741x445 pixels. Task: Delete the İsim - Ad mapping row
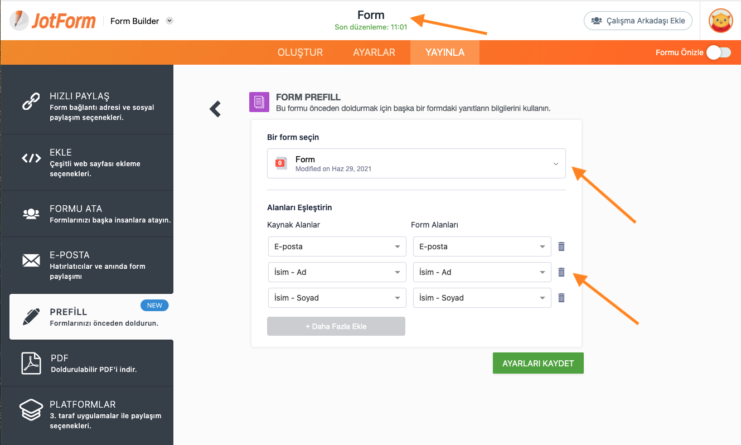[x=561, y=272]
